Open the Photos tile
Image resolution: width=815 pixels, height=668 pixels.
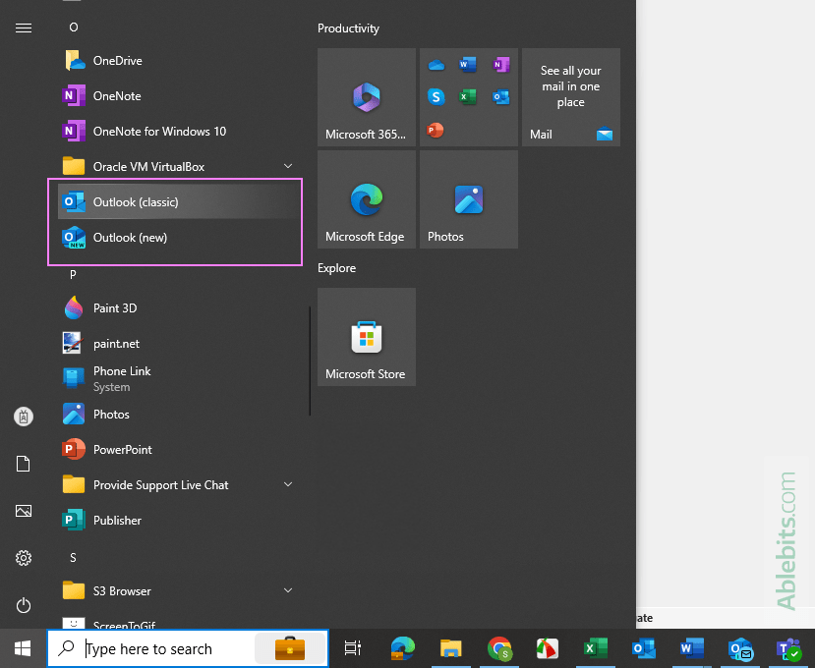(469, 199)
